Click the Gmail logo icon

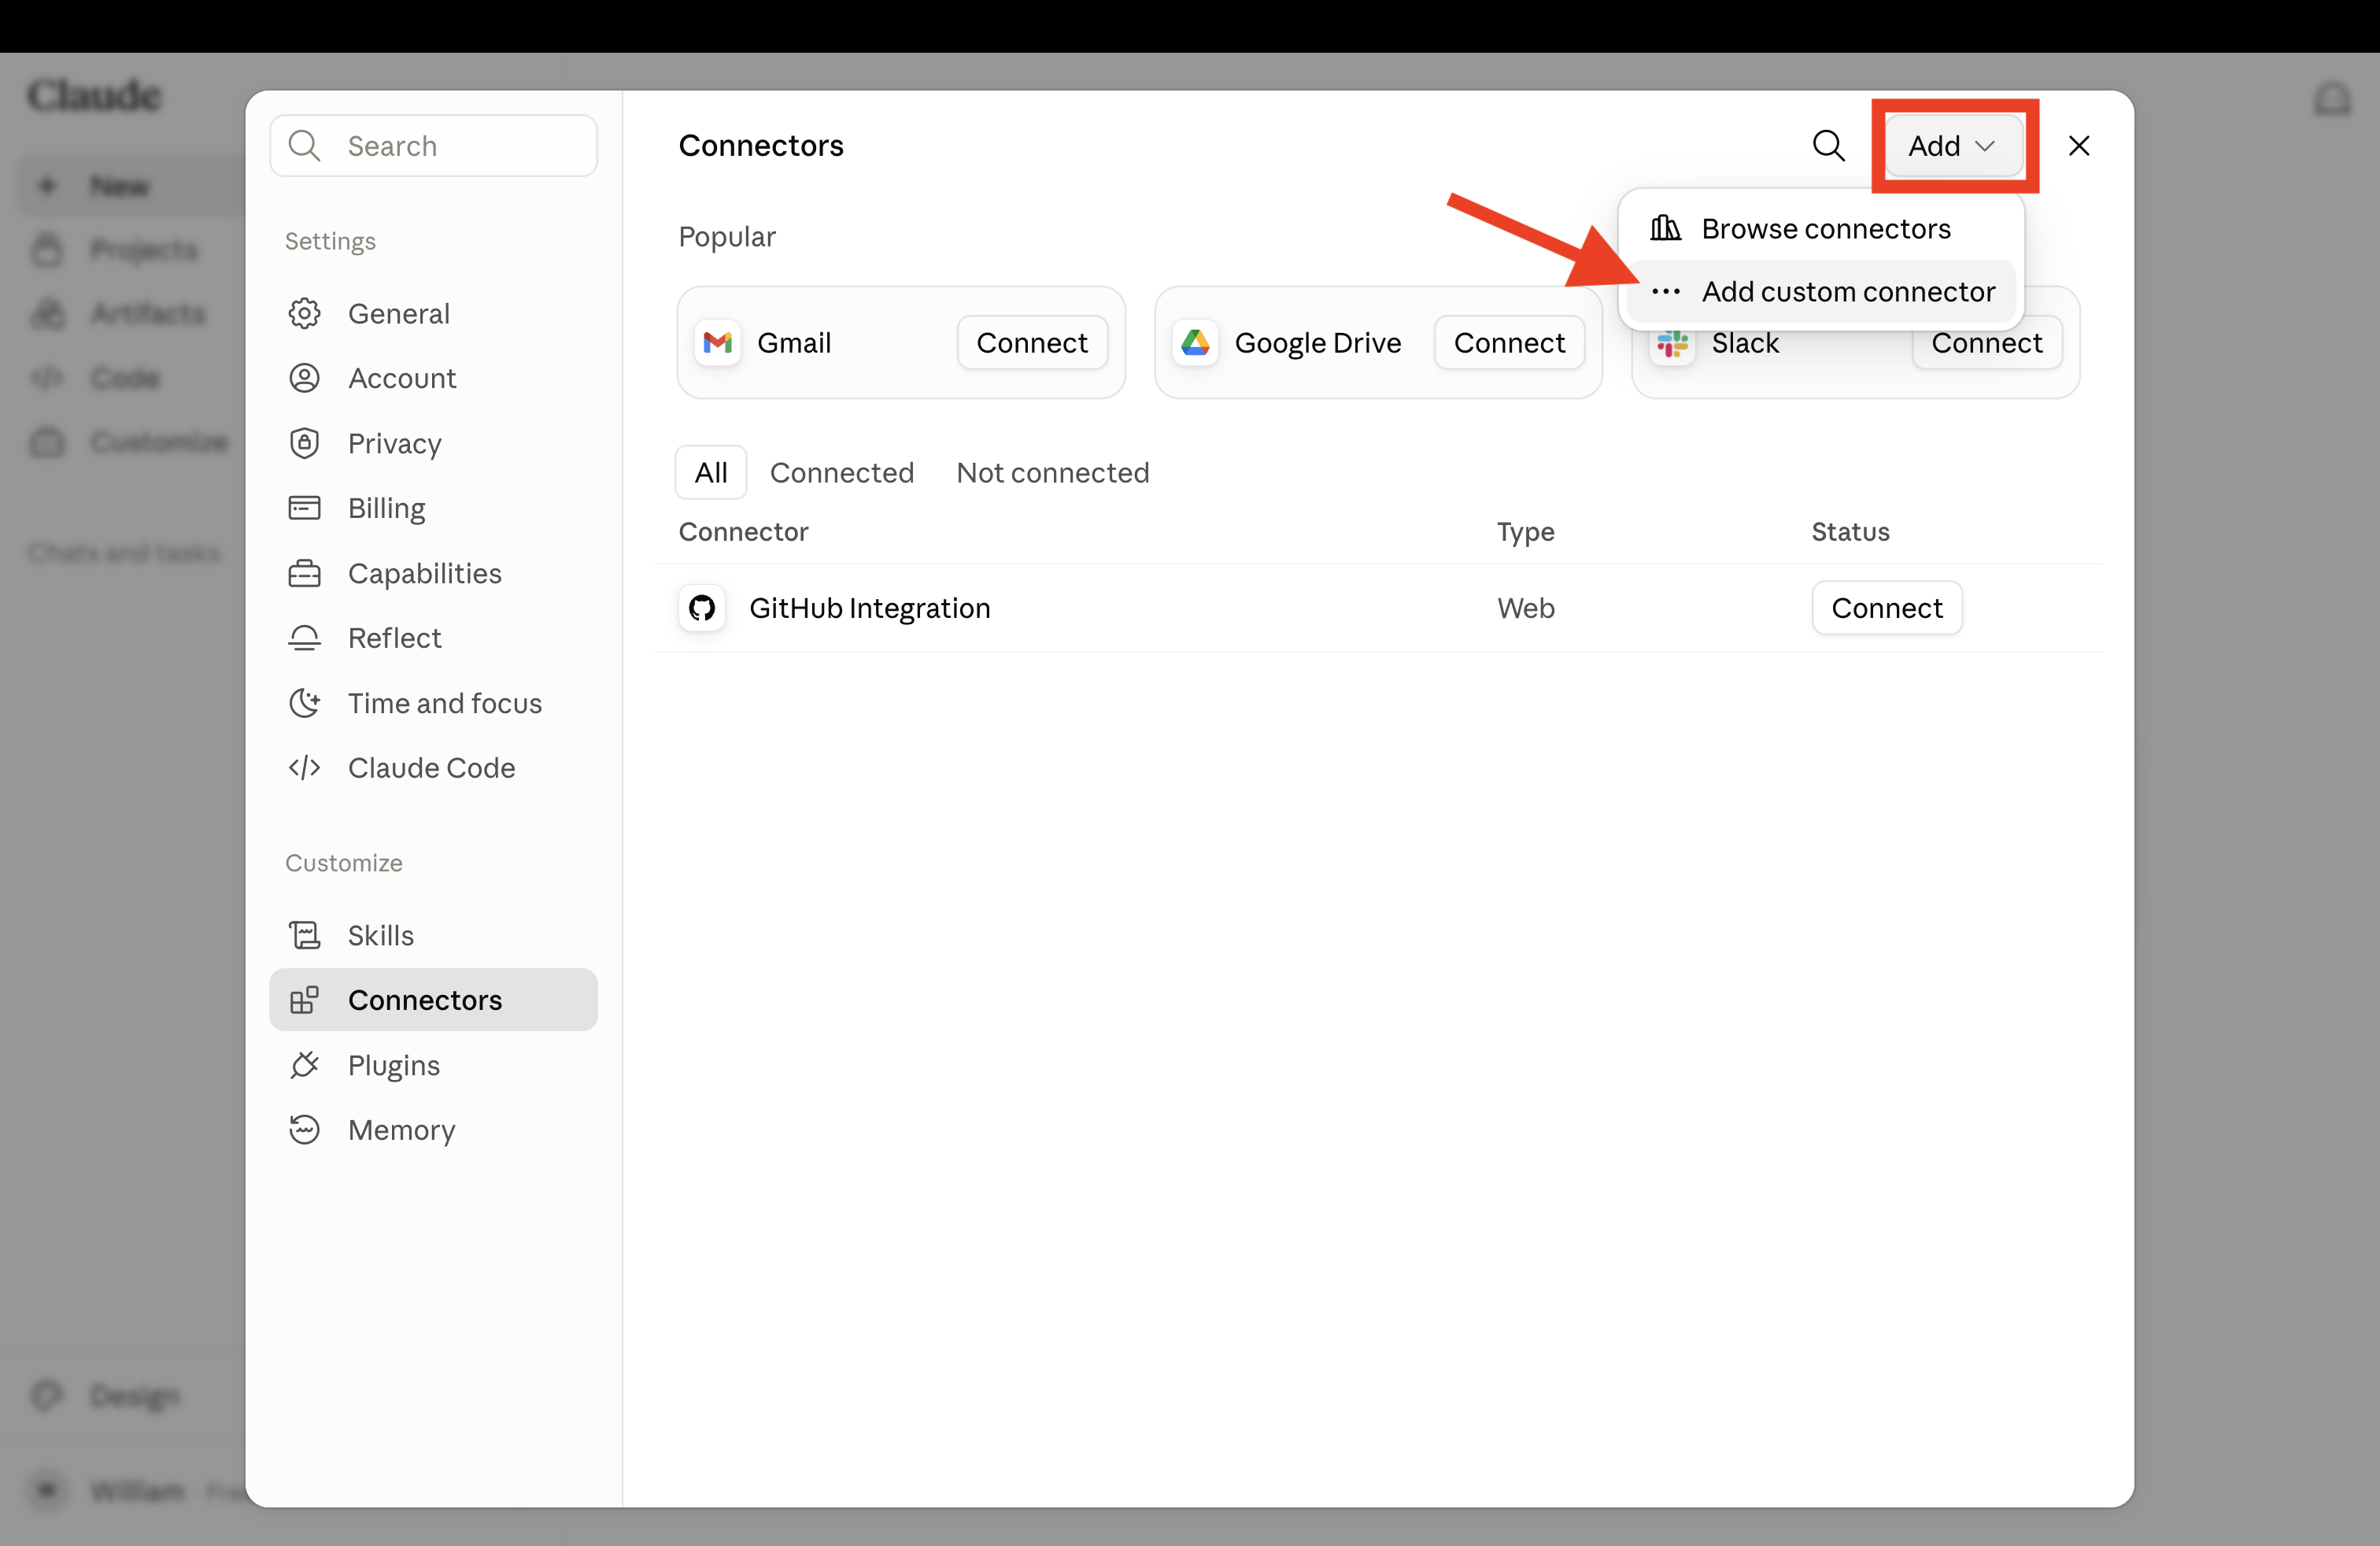(718, 343)
